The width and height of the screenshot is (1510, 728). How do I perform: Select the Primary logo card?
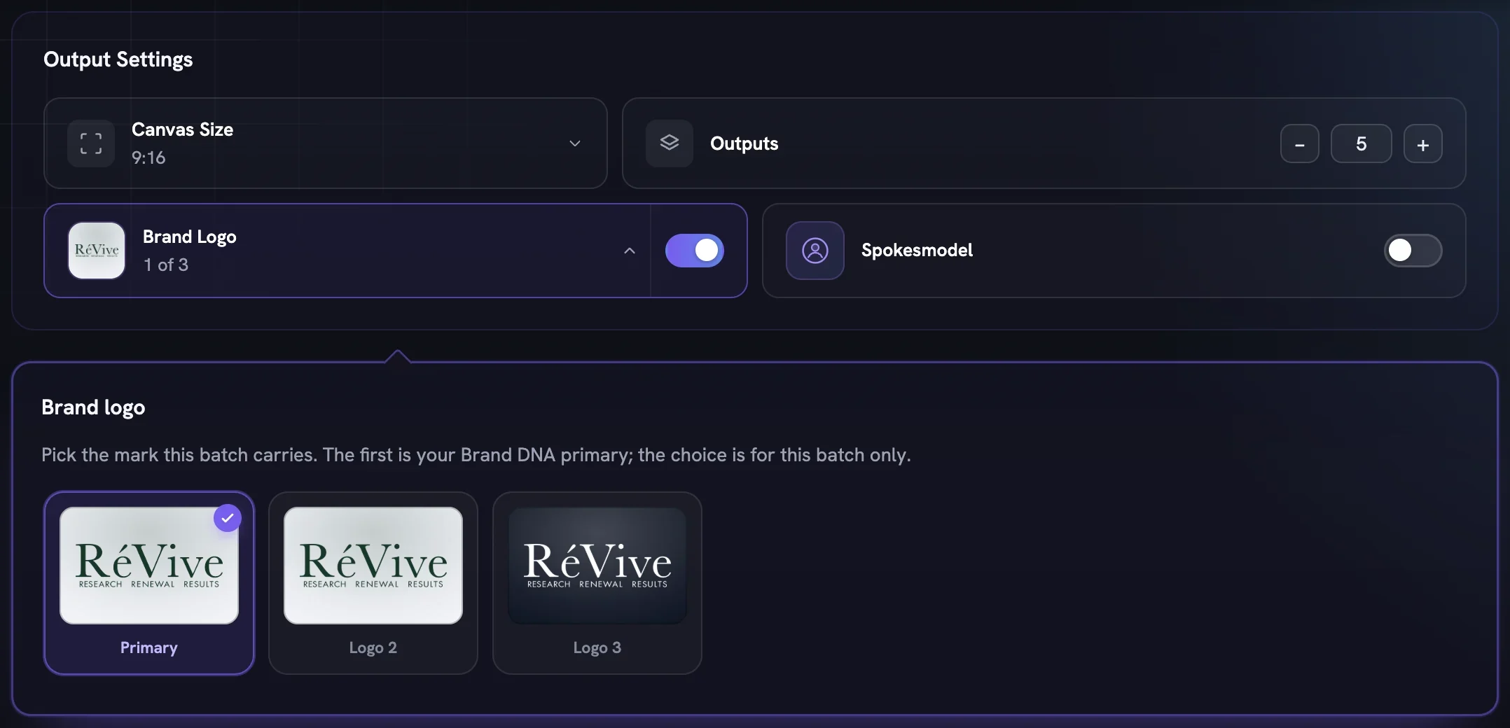[149, 583]
